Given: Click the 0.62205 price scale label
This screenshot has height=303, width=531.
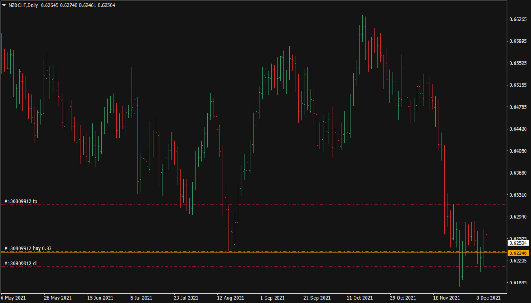Looking at the screenshot, I should (518, 261).
